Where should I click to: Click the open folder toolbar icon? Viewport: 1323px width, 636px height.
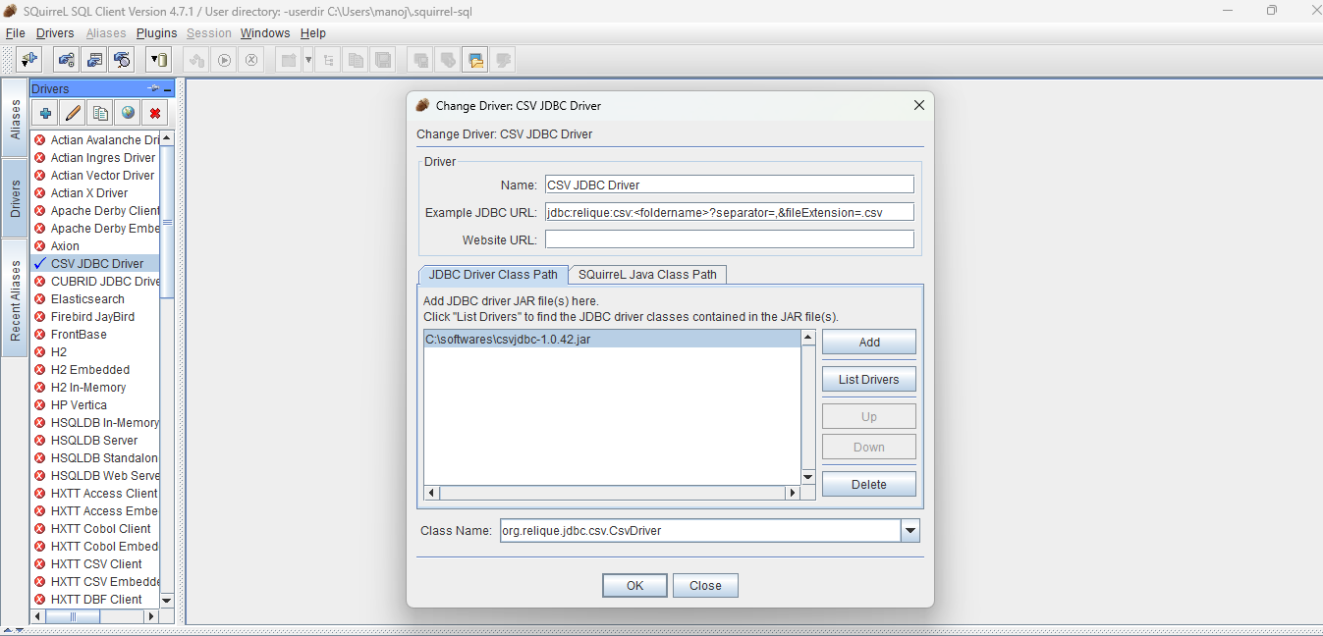point(475,60)
